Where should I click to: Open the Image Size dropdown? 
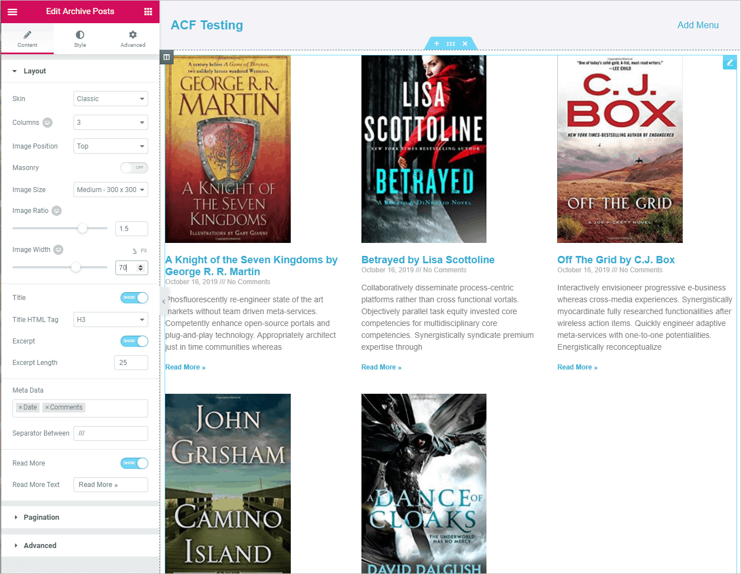[x=111, y=190]
